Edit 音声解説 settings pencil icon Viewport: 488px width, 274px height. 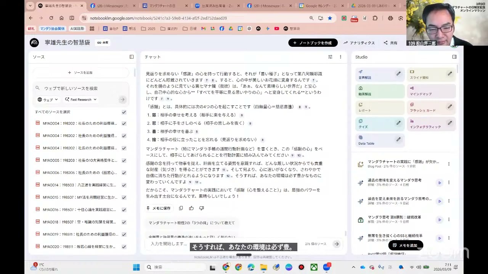coord(398,73)
